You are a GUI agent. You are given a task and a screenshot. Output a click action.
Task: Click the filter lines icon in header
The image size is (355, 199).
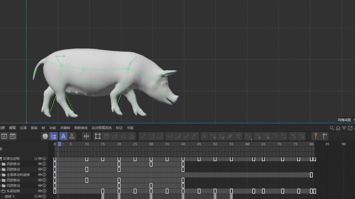click(344, 128)
